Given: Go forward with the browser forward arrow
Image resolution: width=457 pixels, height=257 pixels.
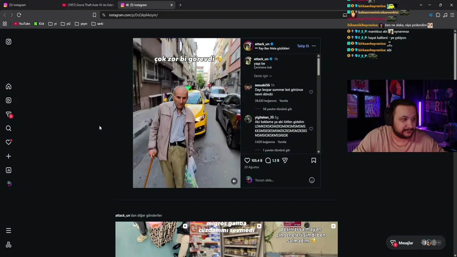Looking at the screenshot, I should pyautogui.click(x=11, y=15).
